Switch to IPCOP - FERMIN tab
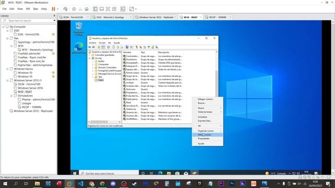The height and width of the screenshot is (188, 335). [218, 17]
